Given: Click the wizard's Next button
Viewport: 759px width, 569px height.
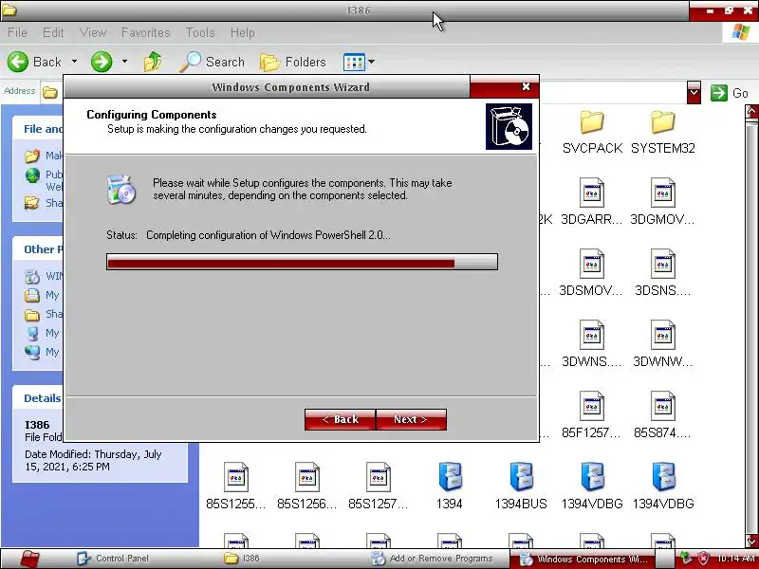Looking at the screenshot, I should [411, 419].
